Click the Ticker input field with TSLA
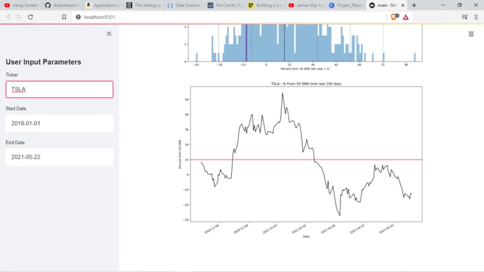 59,89
